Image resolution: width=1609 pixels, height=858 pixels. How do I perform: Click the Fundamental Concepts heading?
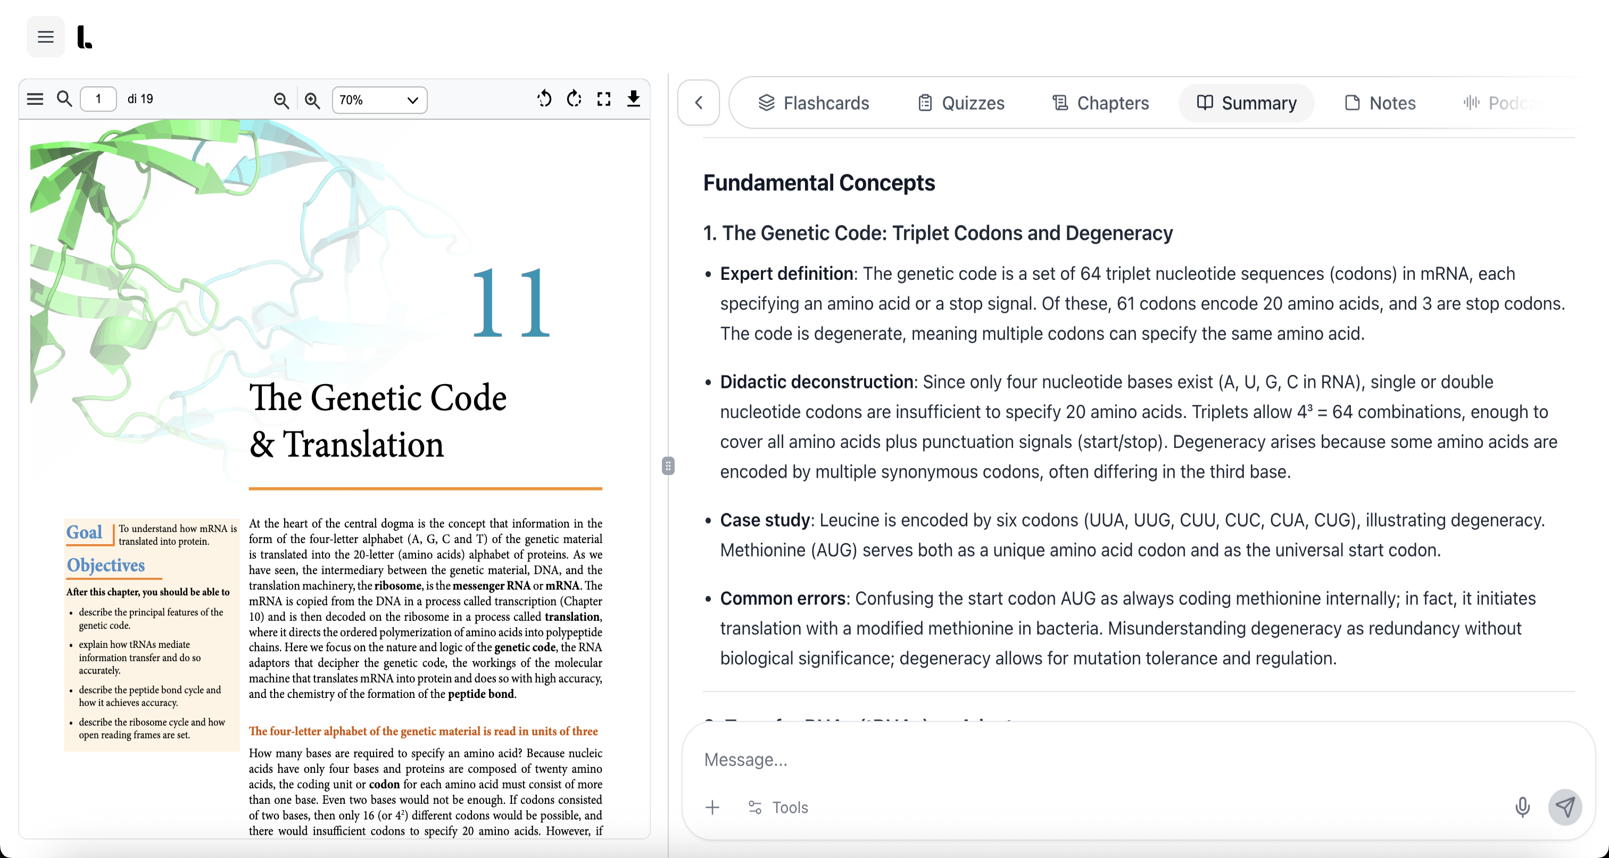(819, 183)
